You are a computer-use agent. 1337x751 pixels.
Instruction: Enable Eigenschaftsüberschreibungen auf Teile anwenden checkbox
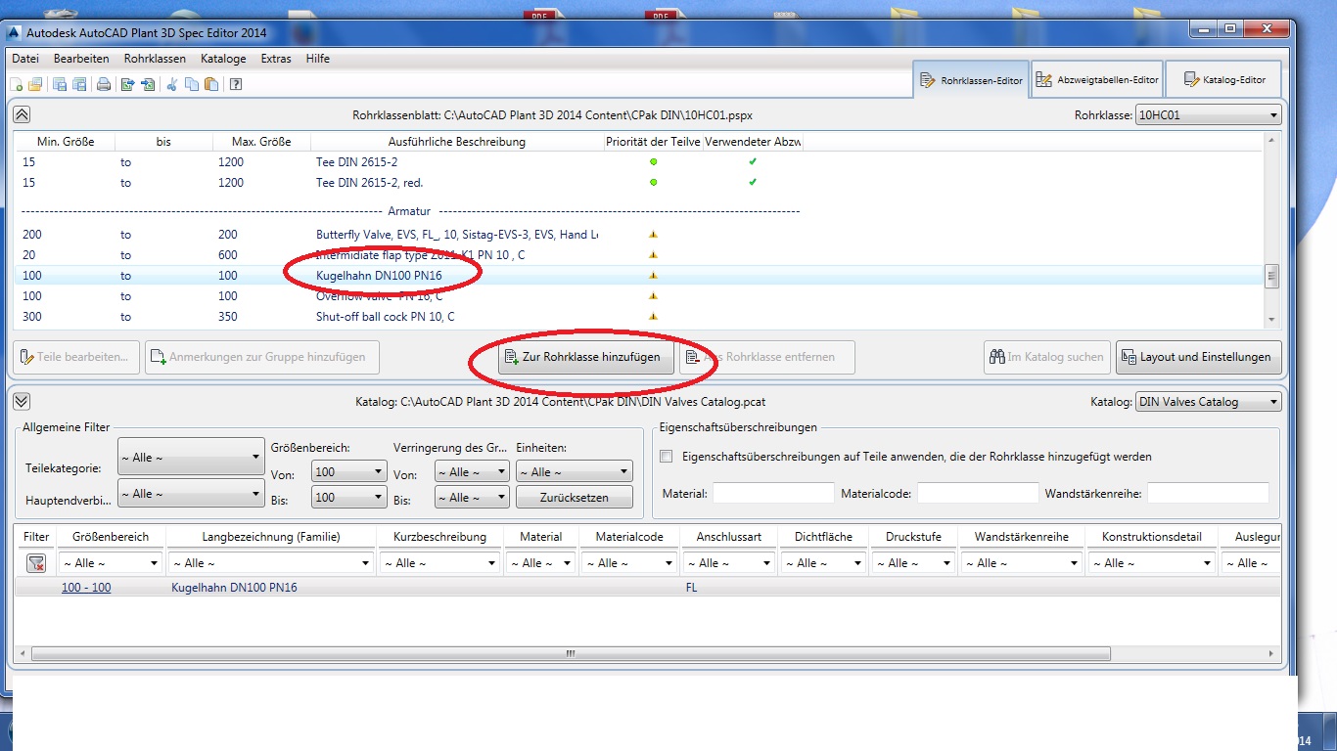(667, 457)
